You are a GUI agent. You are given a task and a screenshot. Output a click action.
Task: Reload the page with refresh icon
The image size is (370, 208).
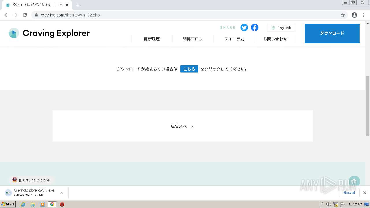point(25,15)
